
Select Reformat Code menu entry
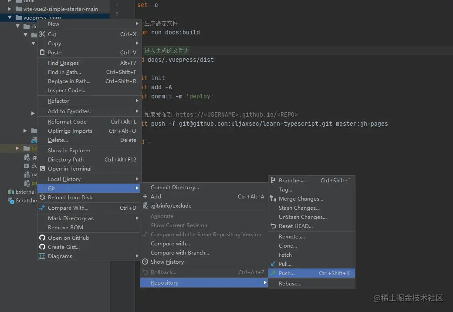(89, 121)
